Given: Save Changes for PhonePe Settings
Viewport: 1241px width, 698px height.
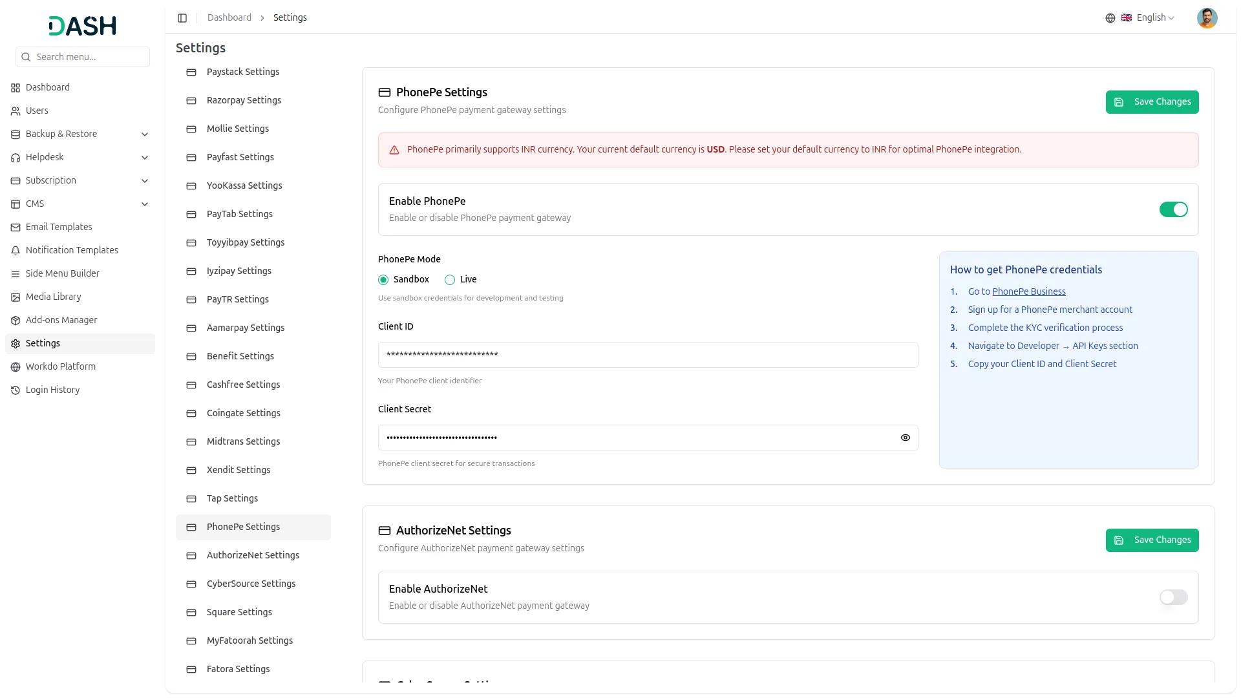Looking at the screenshot, I should 1152,102.
